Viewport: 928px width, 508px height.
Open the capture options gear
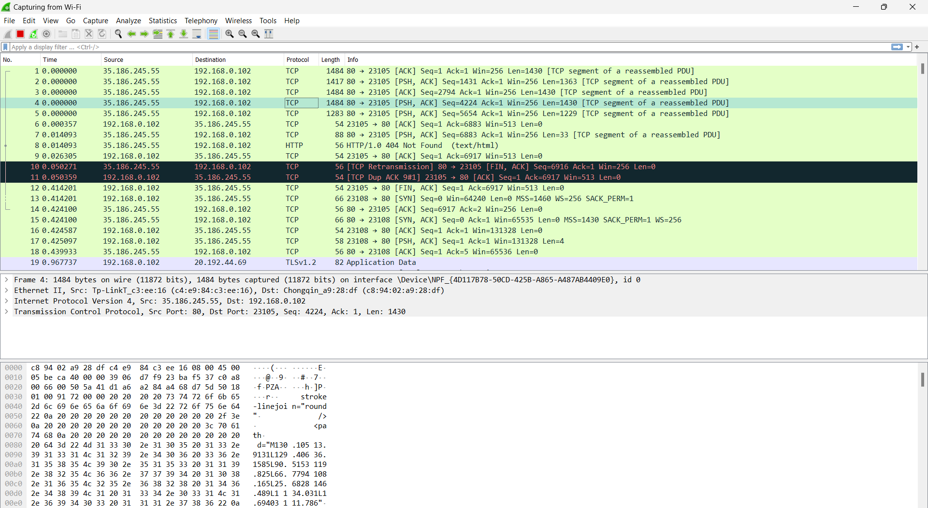click(46, 34)
